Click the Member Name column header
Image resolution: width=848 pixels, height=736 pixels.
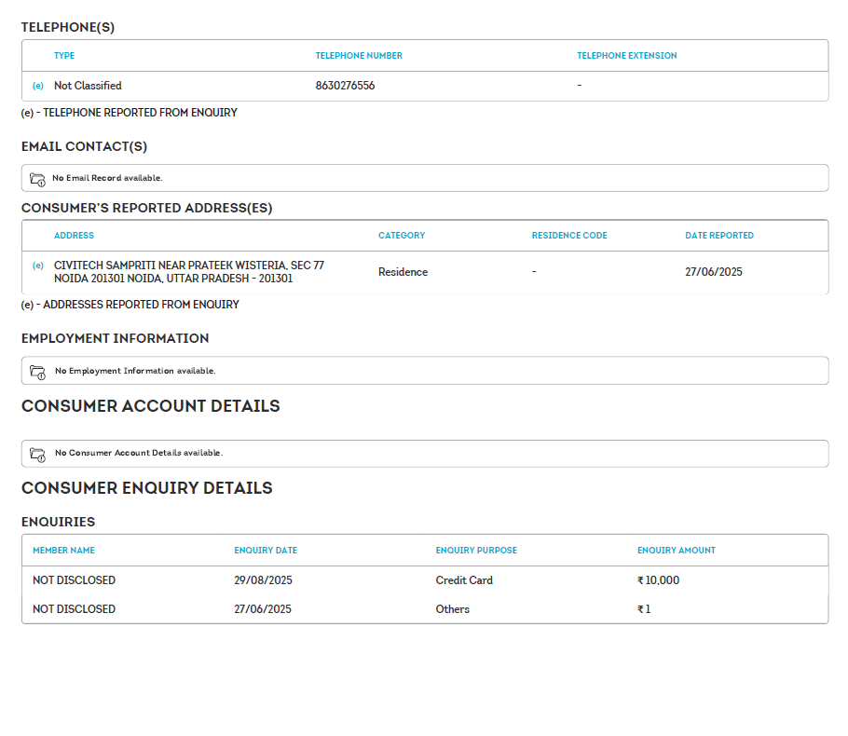[63, 551]
